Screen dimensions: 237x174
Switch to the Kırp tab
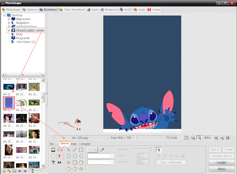pyautogui.click(x=74, y=144)
